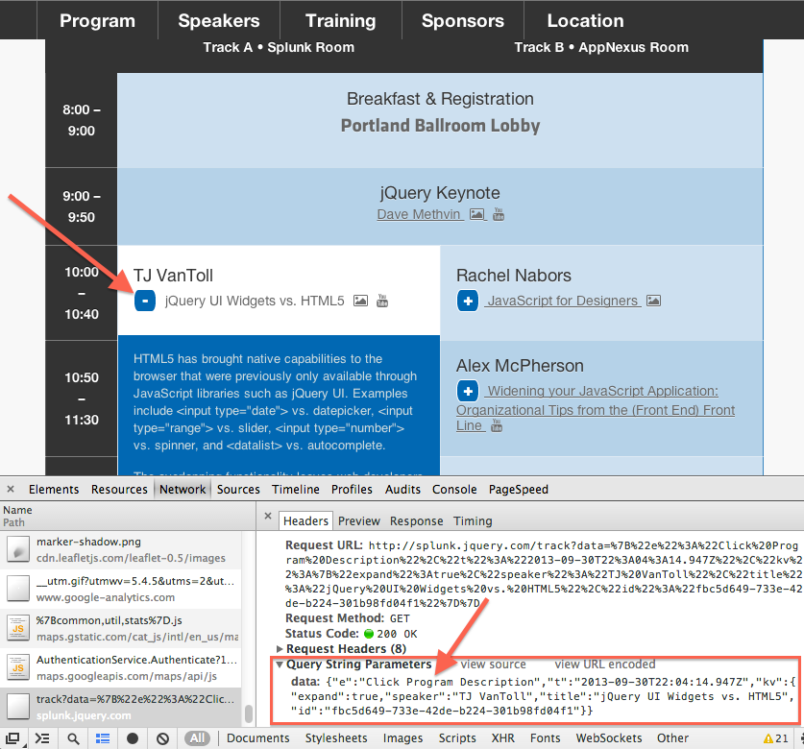Open slides icon for jQuery UI Widgets talk

(361, 301)
